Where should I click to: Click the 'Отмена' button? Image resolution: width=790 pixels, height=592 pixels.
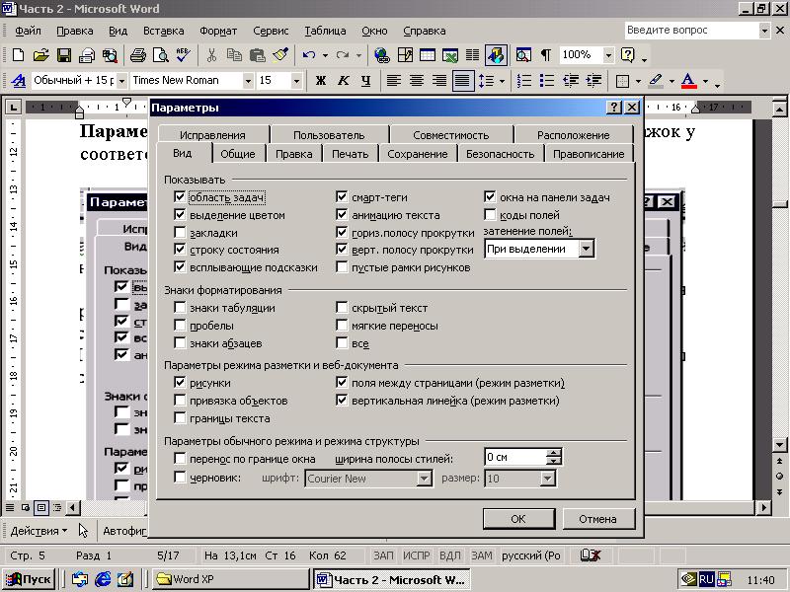[598, 519]
